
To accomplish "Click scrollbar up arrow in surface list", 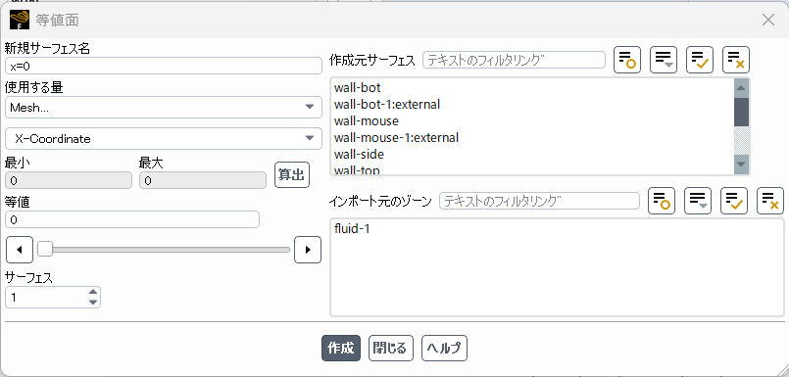I will [741, 88].
